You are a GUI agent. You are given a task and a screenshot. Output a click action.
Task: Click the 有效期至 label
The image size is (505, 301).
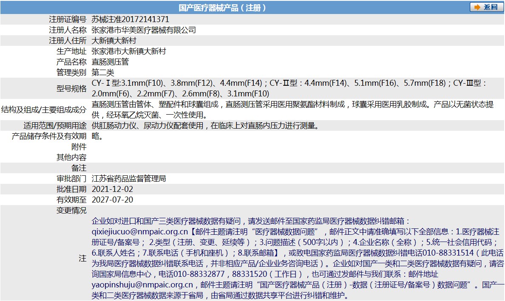71,200
